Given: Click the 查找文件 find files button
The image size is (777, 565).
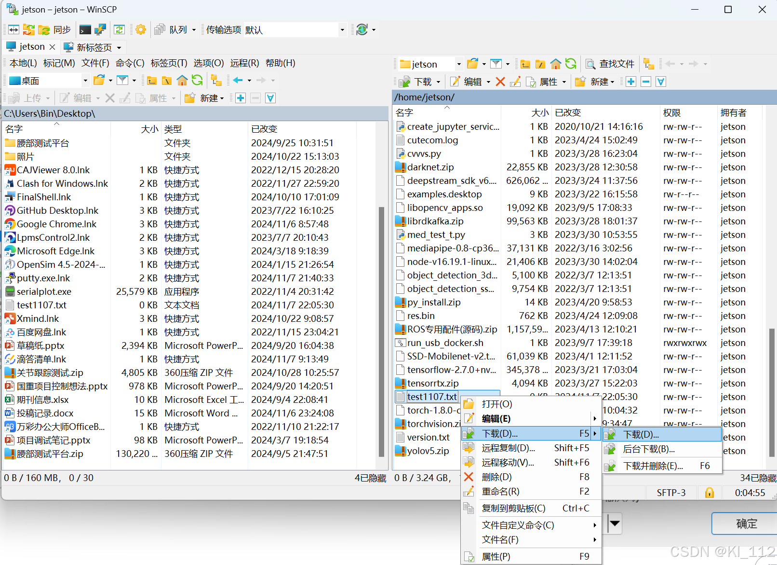Looking at the screenshot, I should pyautogui.click(x=610, y=64).
